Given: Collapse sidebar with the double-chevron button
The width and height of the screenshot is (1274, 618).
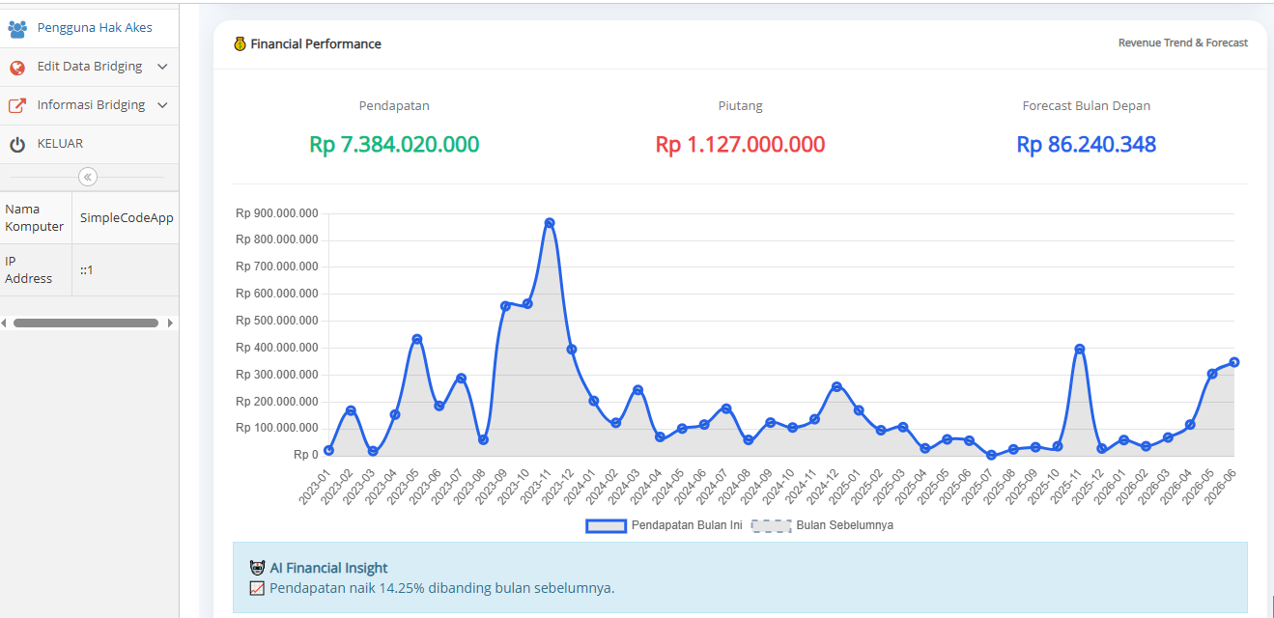Looking at the screenshot, I should 88,178.
